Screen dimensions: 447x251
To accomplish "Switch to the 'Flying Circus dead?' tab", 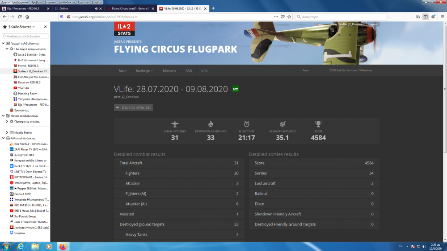I will click(130, 8).
